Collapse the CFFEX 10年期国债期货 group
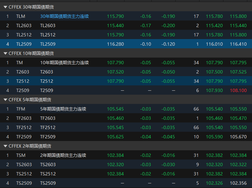 point(5,53)
